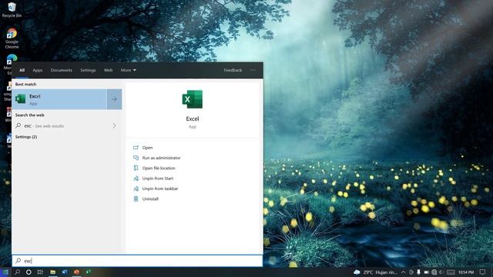Open Google Chrome desktop shortcut
Screen dimensions: 493x277
pos(12,38)
